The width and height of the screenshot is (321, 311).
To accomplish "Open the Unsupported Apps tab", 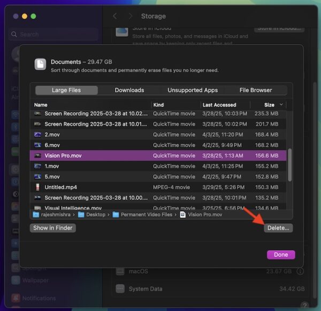I will click(x=193, y=90).
